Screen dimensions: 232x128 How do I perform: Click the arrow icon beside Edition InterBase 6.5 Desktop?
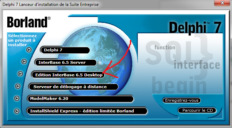point(20,74)
